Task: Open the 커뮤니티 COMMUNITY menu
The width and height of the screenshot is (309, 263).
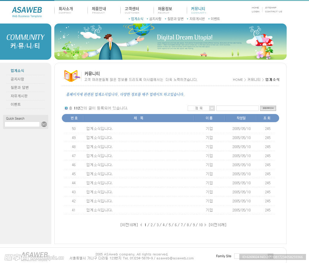Action: pos(199,10)
